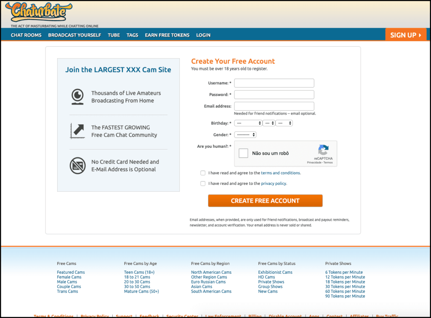Image resolution: width=431 pixels, height=318 pixels.
Task: Open the terms and conditions link
Action: [x=280, y=173]
